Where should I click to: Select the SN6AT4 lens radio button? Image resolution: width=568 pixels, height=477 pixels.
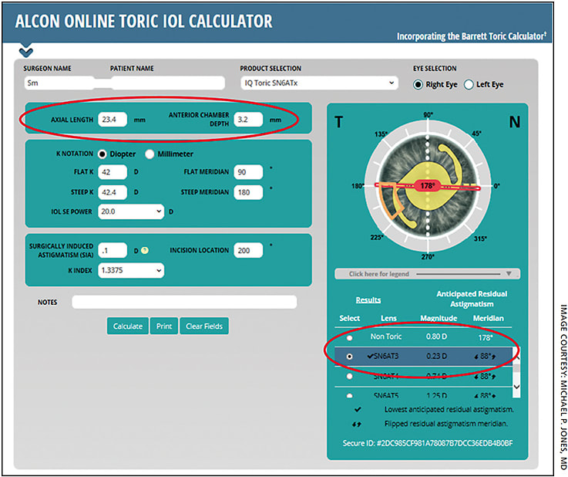click(x=349, y=376)
